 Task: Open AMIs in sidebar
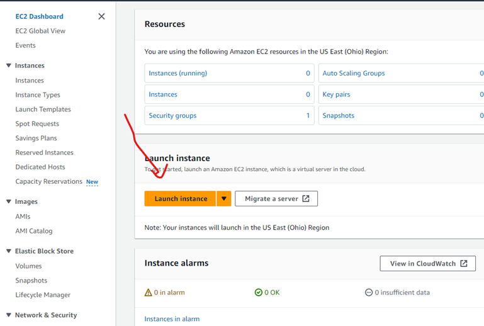[23, 216]
